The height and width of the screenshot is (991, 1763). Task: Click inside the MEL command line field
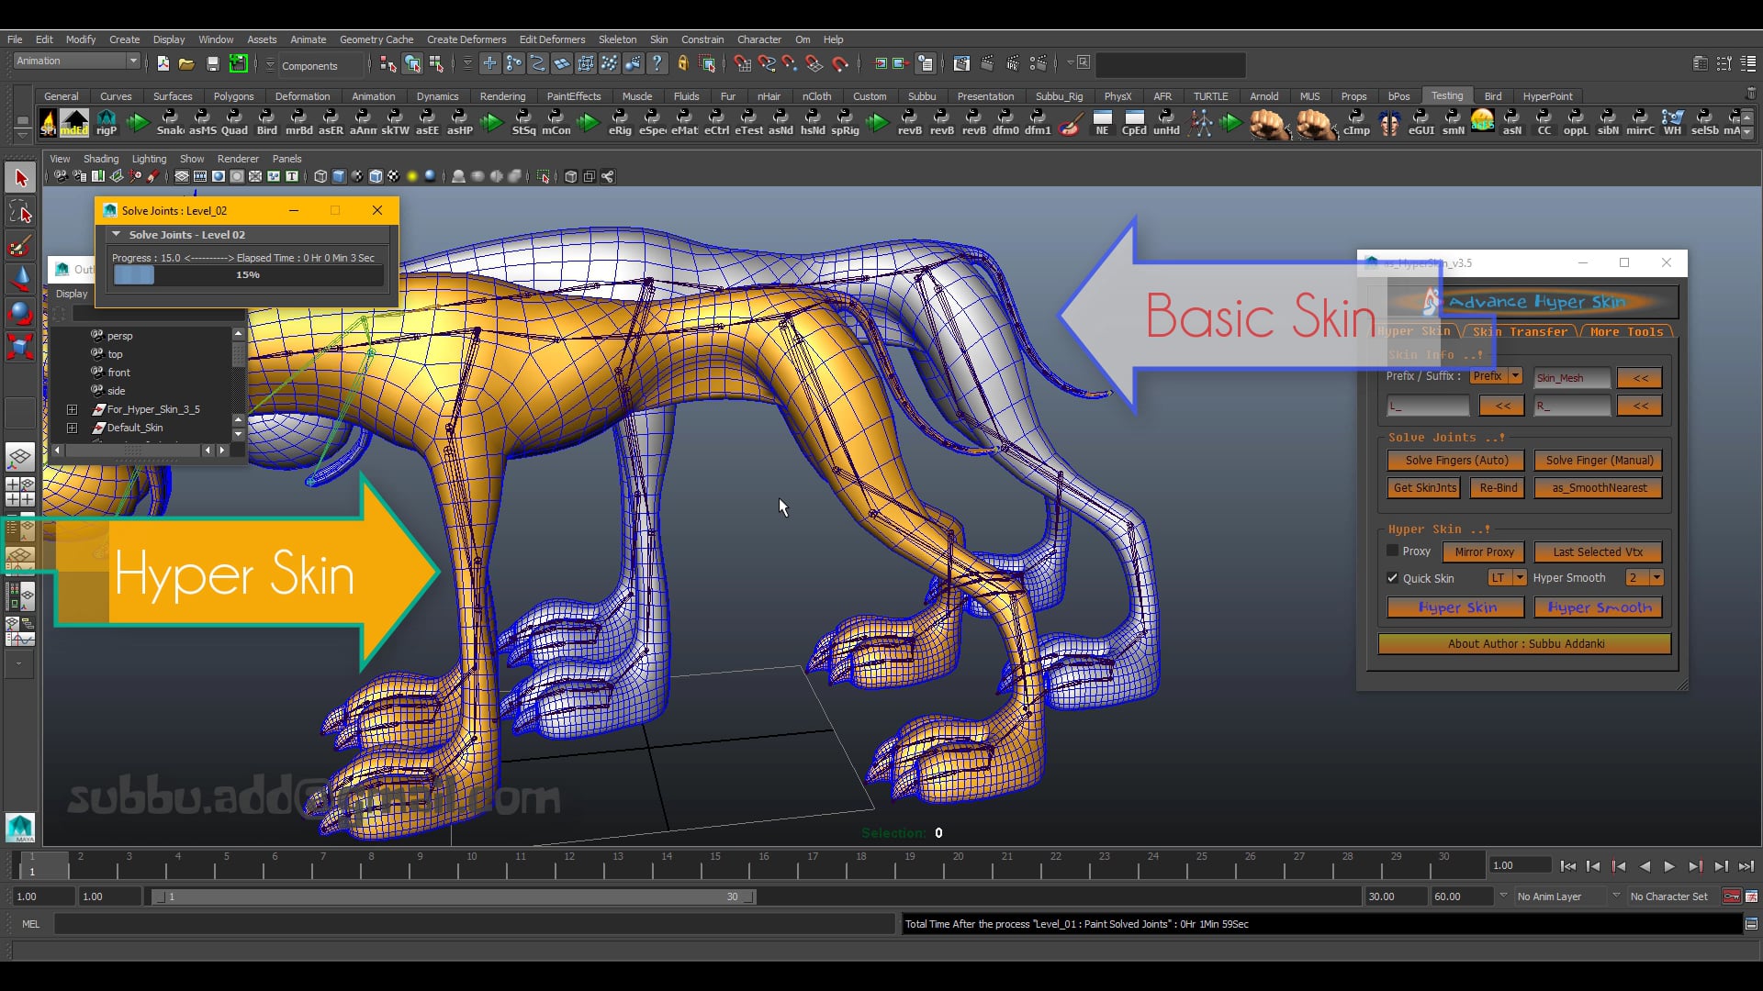[x=459, y=924]
